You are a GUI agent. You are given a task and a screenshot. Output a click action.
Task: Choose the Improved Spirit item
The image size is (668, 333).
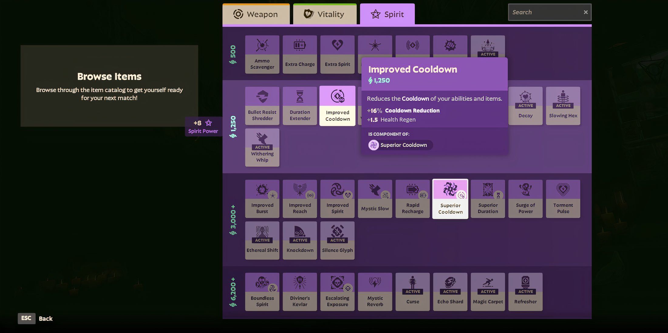(337, 199)
